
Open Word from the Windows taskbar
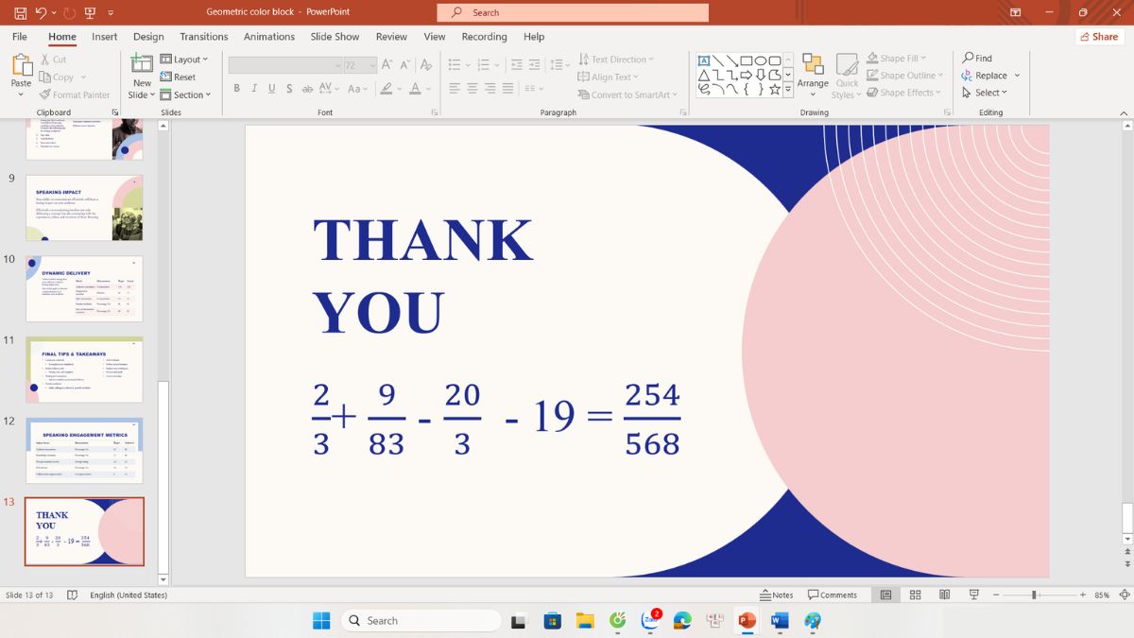click(x=780, y=621)
